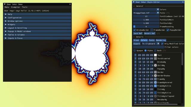The image size is (191, 107).
Task: Click the ? button in the TextDisabled row
Action: pos(135,59)
